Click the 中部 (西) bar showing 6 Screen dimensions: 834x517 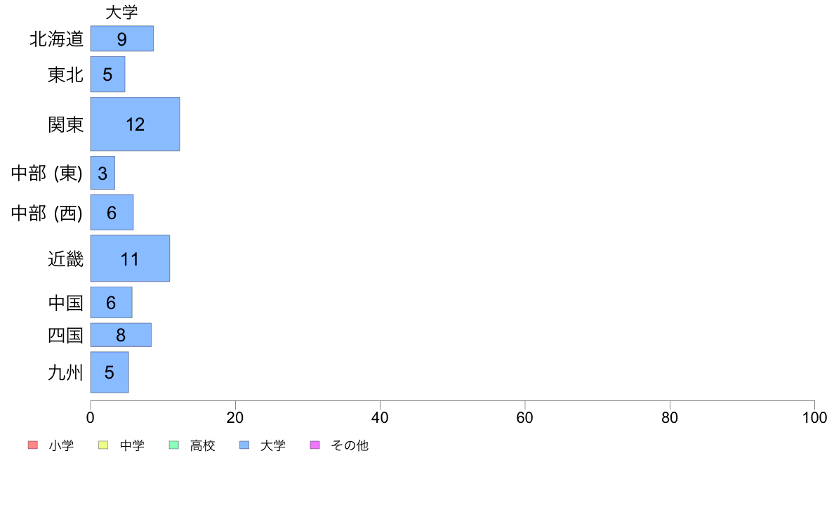[112, 213]
